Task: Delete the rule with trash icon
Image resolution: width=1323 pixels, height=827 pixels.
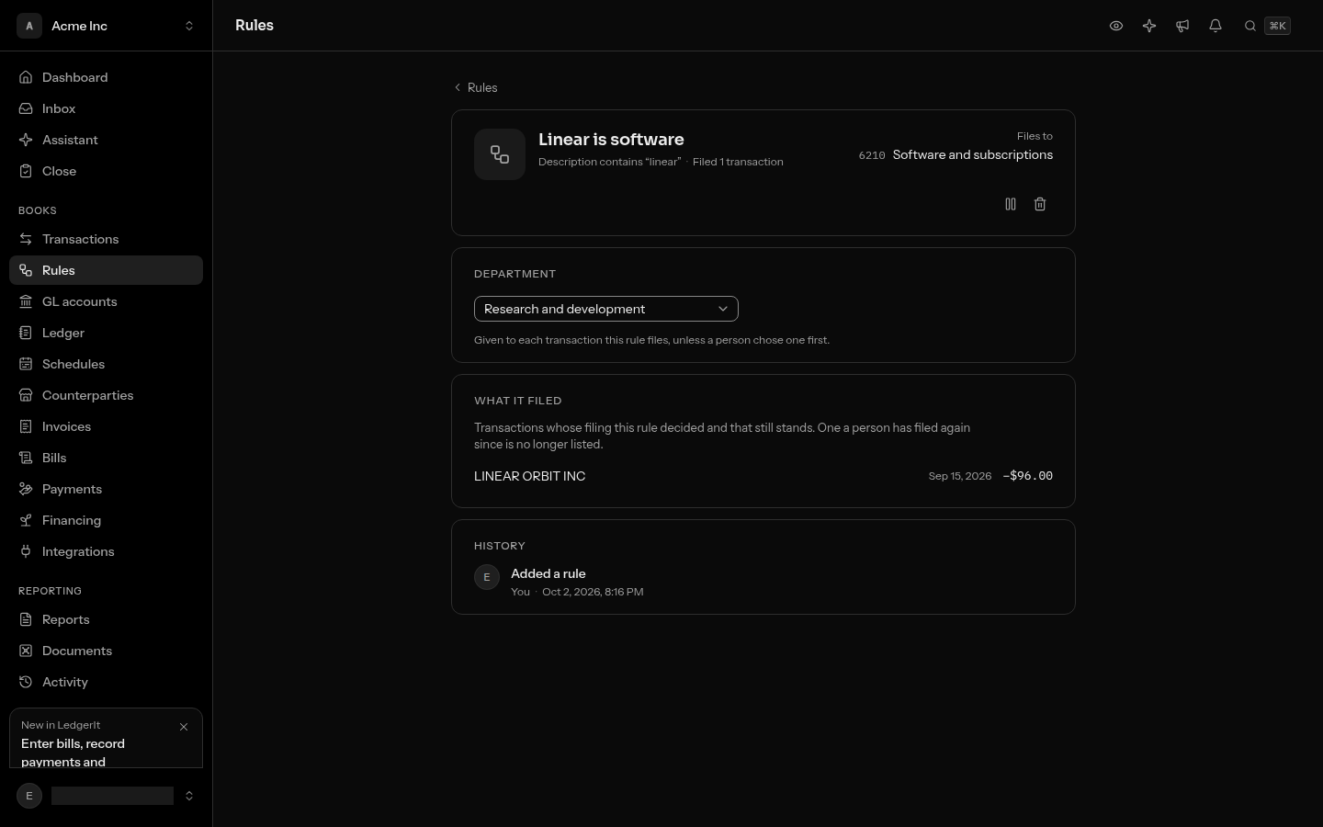Action: 1040,204
